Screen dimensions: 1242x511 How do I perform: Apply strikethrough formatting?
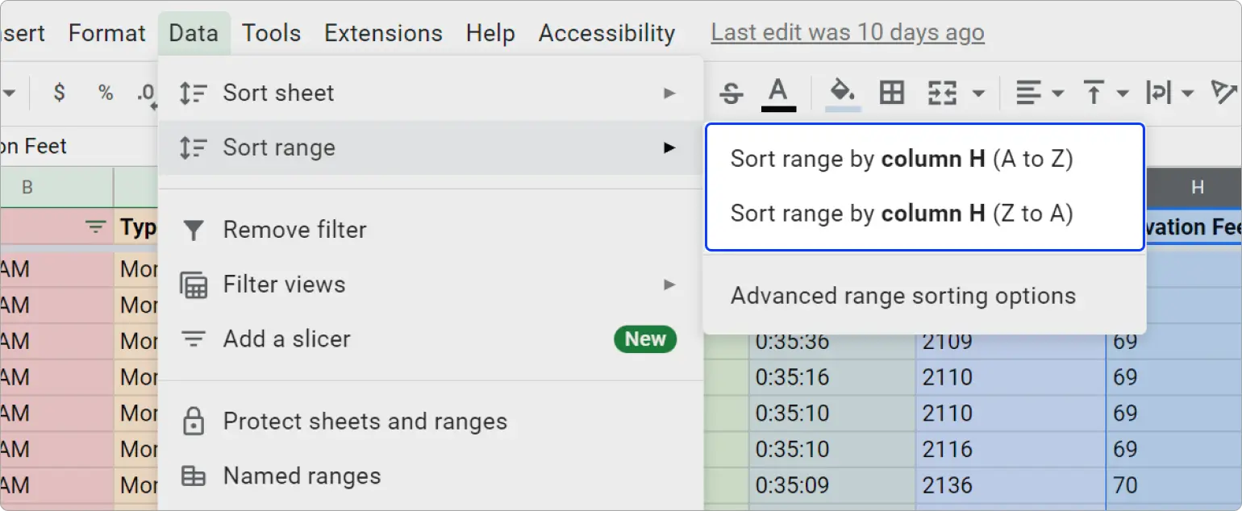tap(730, 92)
